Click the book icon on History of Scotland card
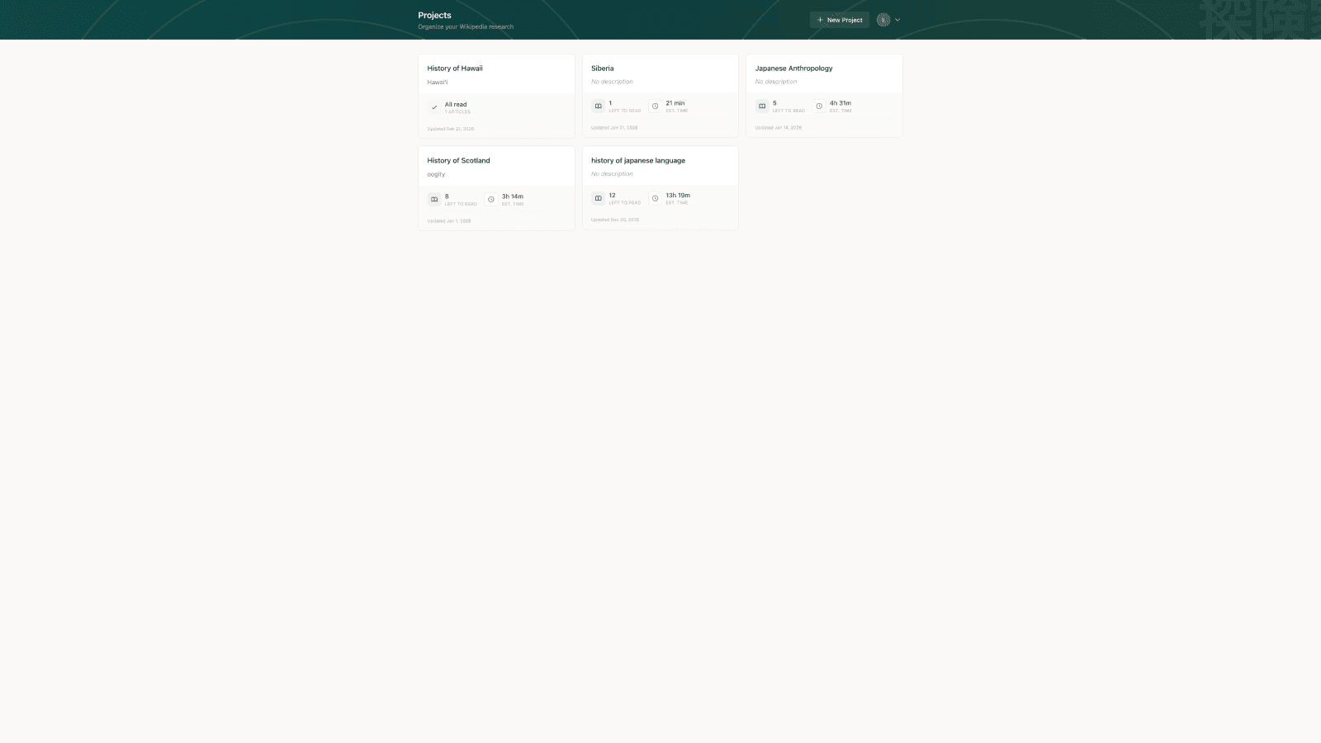The width and height of the screenshot is (1321, 743). (434, 200)
